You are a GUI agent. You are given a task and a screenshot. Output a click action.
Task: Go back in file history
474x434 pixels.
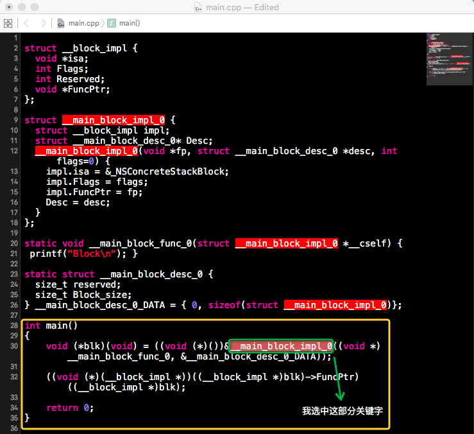coord(26,23)
